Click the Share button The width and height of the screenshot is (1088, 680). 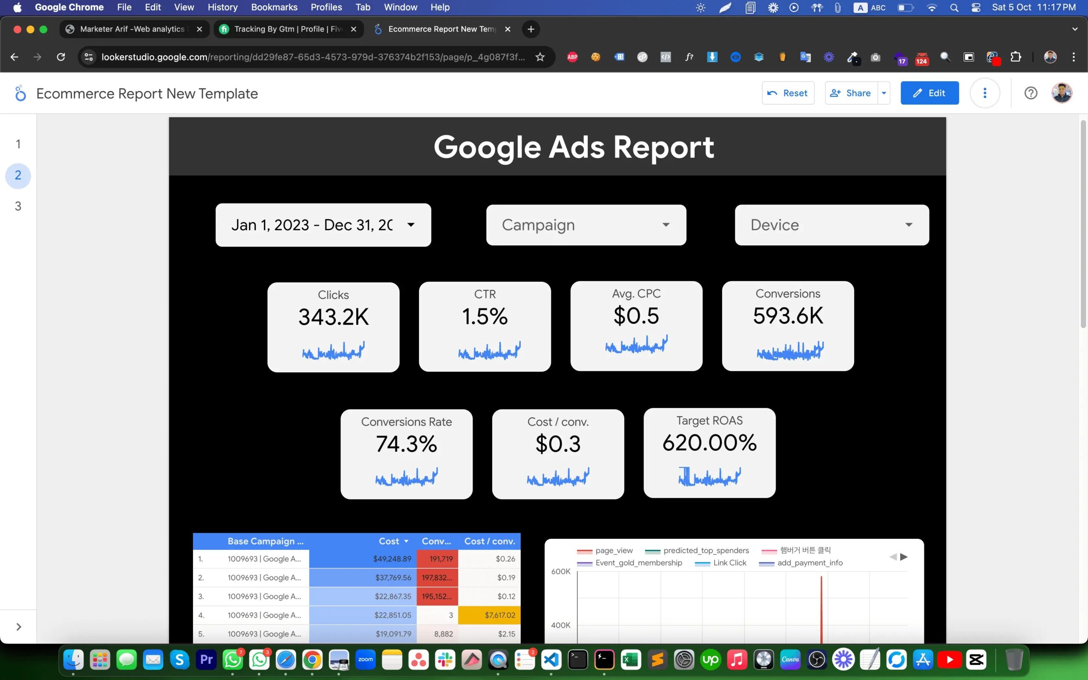[850, 93]
